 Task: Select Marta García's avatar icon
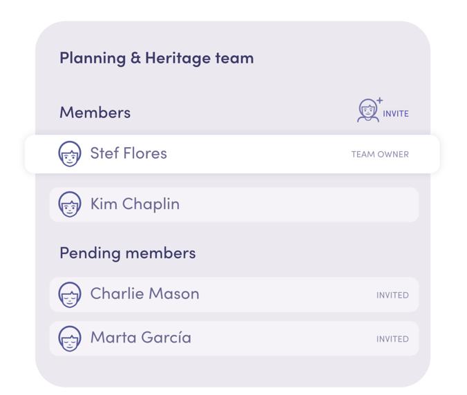[70, 338]
